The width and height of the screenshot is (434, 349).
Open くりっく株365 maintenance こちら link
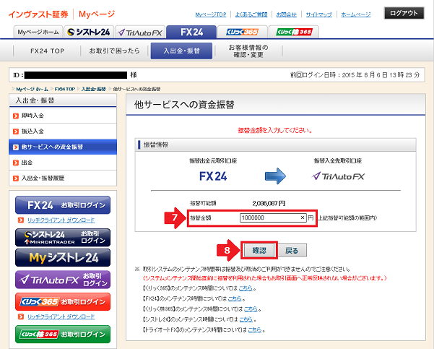251,309
